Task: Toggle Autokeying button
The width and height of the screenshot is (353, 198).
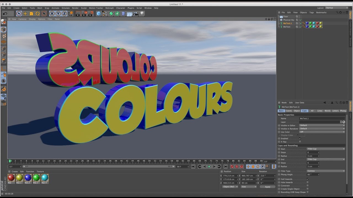Action: coord(237,167)
